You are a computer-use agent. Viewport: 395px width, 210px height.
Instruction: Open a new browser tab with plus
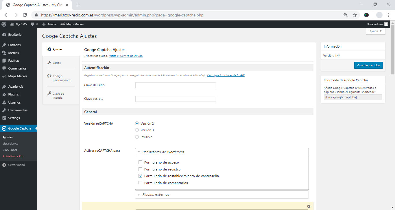pos(78,5)
